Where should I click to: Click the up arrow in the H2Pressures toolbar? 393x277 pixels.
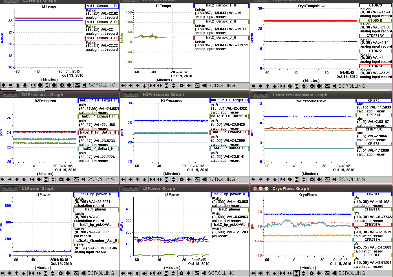[x=137, y=180]
